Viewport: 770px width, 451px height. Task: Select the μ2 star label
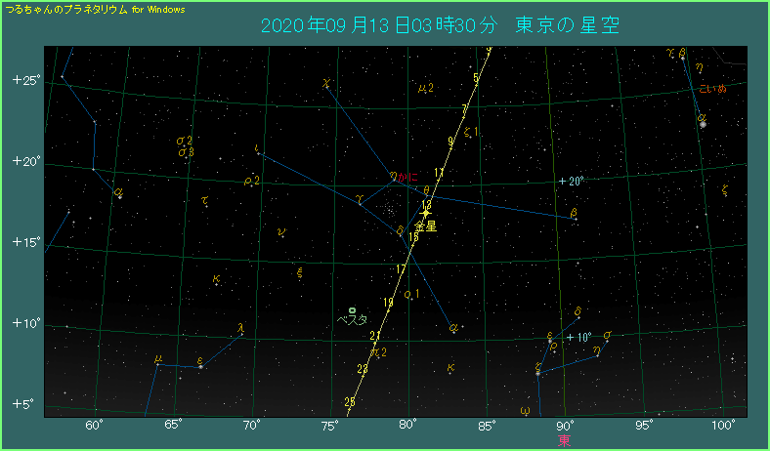pos(426,89)
